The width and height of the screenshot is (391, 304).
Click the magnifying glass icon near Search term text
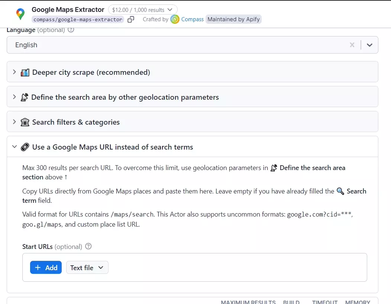340,191
